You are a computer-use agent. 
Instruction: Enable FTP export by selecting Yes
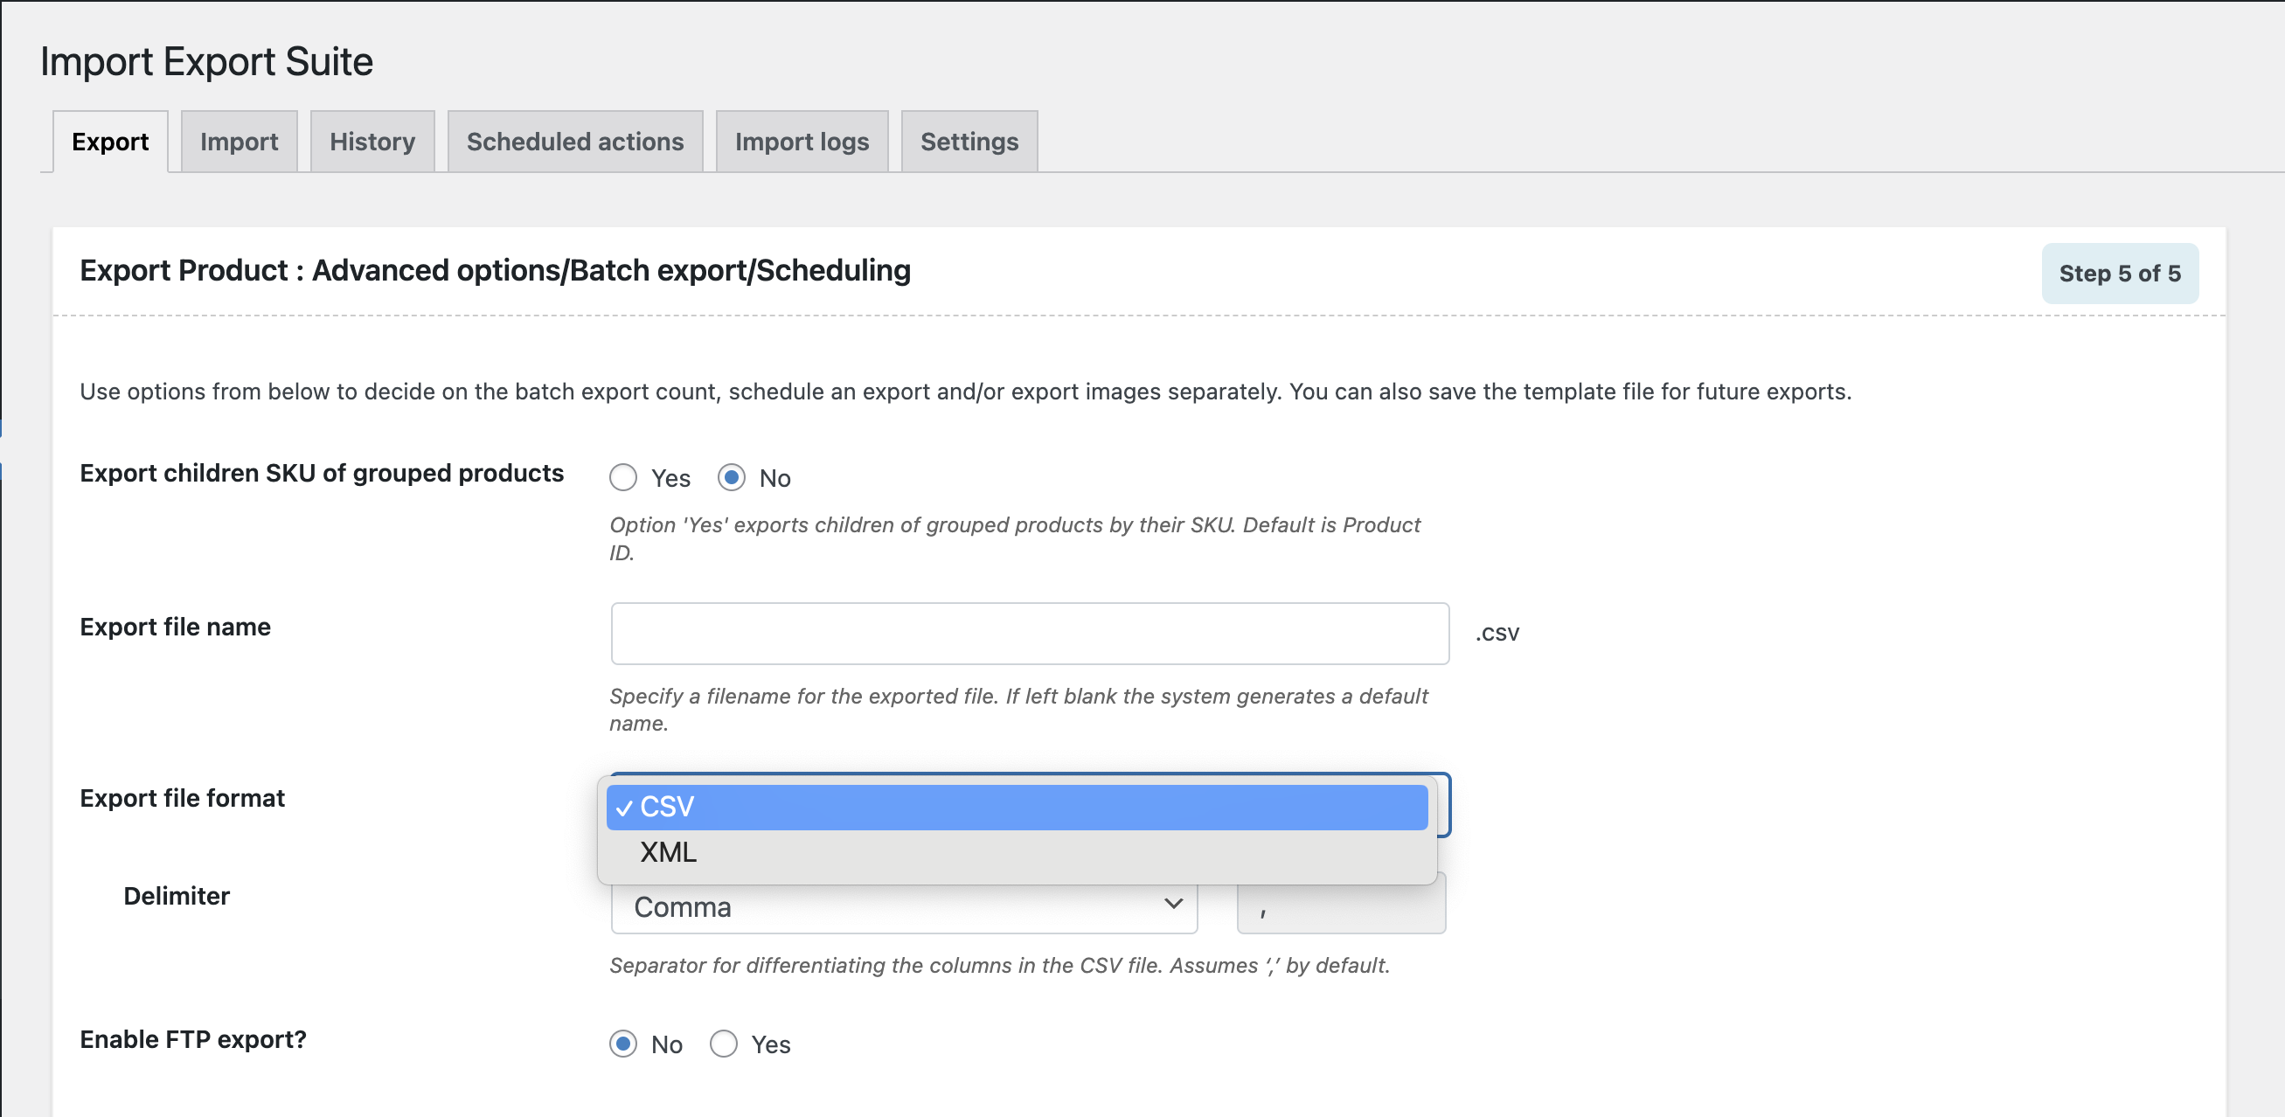[x=724, y=1044]
